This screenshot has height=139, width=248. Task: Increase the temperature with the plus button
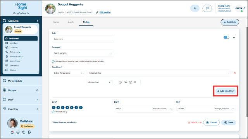131,82
